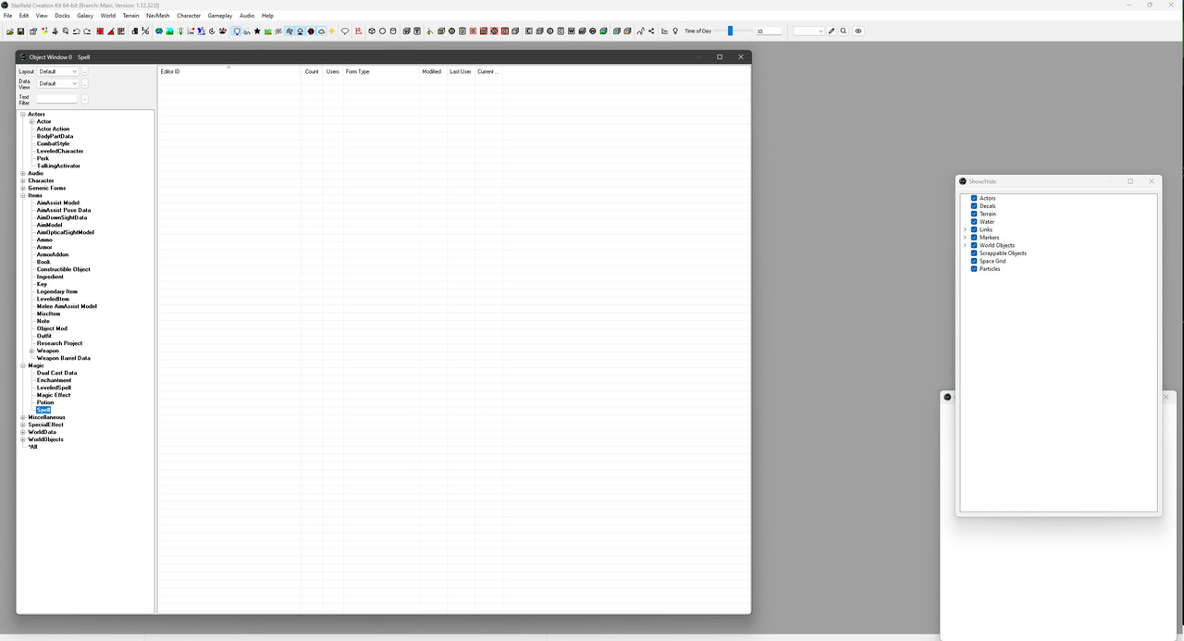1184x641 pixels.
Task: Click the share nodes toolbar icon
Action: [x=651, y=31]
